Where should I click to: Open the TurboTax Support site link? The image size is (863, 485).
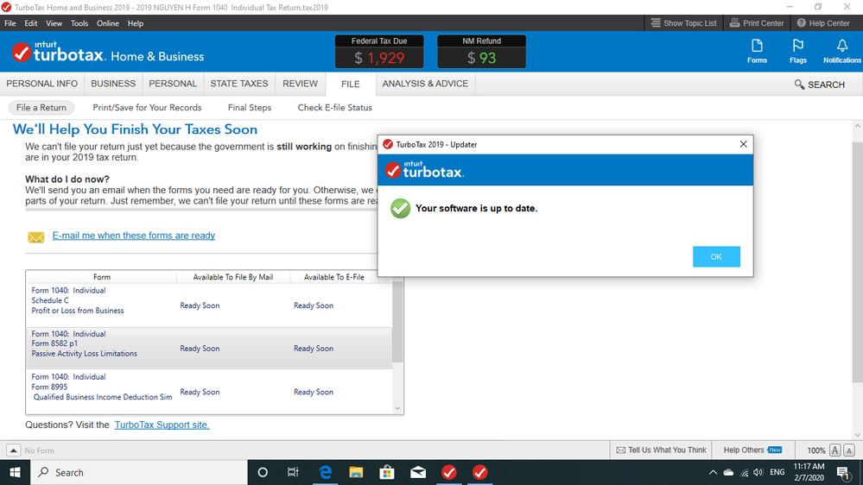[162, 425]
